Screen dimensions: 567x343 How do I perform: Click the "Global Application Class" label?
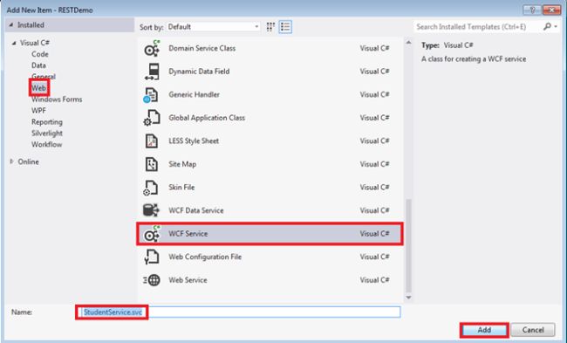pyautogui.click(x=207, y=118)
